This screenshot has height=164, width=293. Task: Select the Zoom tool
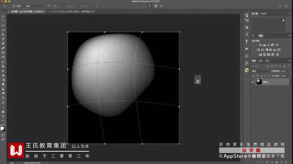3,116
